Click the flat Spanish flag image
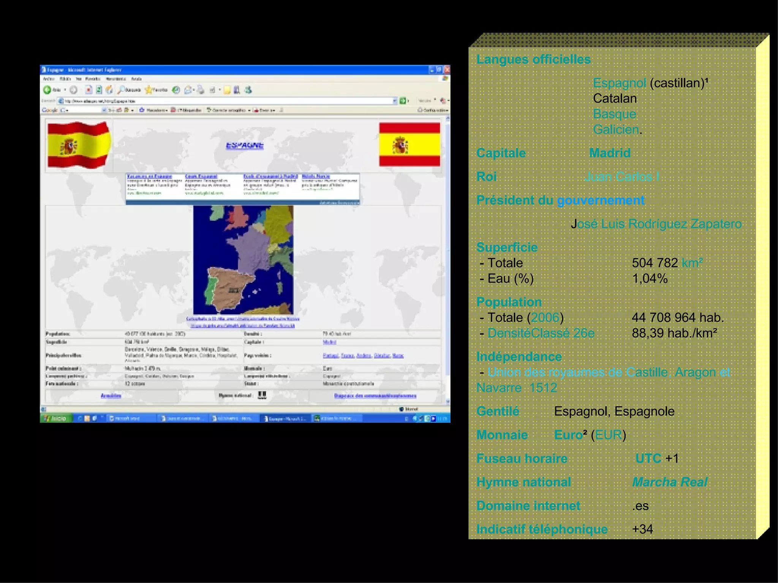 coord(410,145)
